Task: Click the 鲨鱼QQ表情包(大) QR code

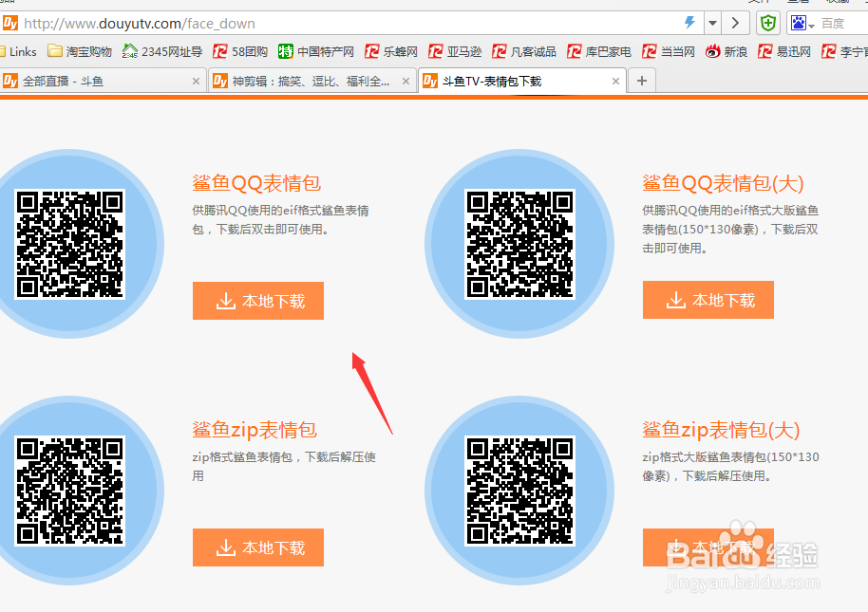Action: pos(519,245)
